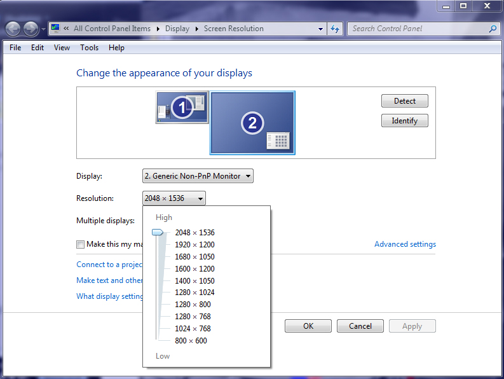
Task: Select monitor 2 display thumbnail
Action: pyautogui.click(x=252, y=122)
